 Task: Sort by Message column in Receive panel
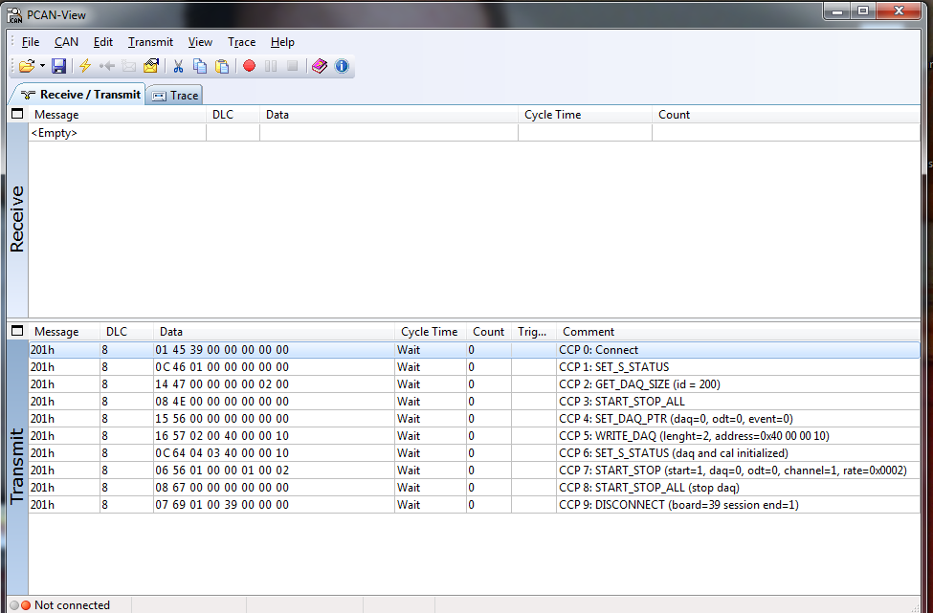117,115
